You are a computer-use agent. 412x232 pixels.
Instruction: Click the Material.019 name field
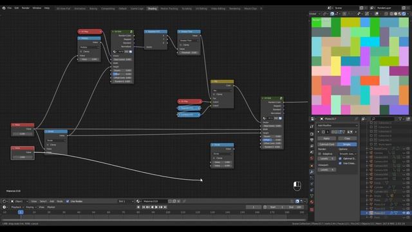154,201
